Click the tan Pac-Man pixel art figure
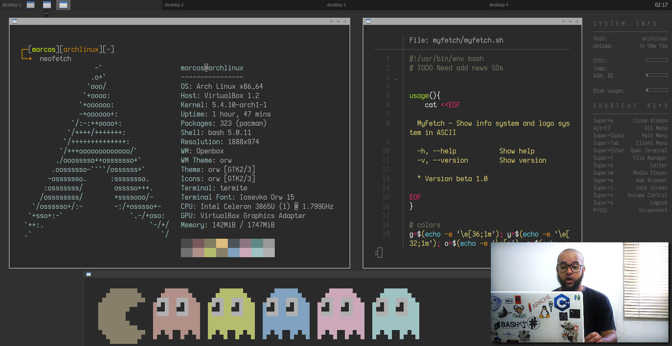This screenshot has height=346, width=672. coord(122,316)
